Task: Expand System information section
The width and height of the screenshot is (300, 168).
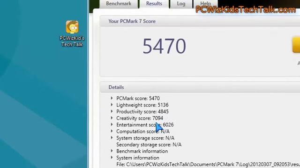Action: click(112, 158)
